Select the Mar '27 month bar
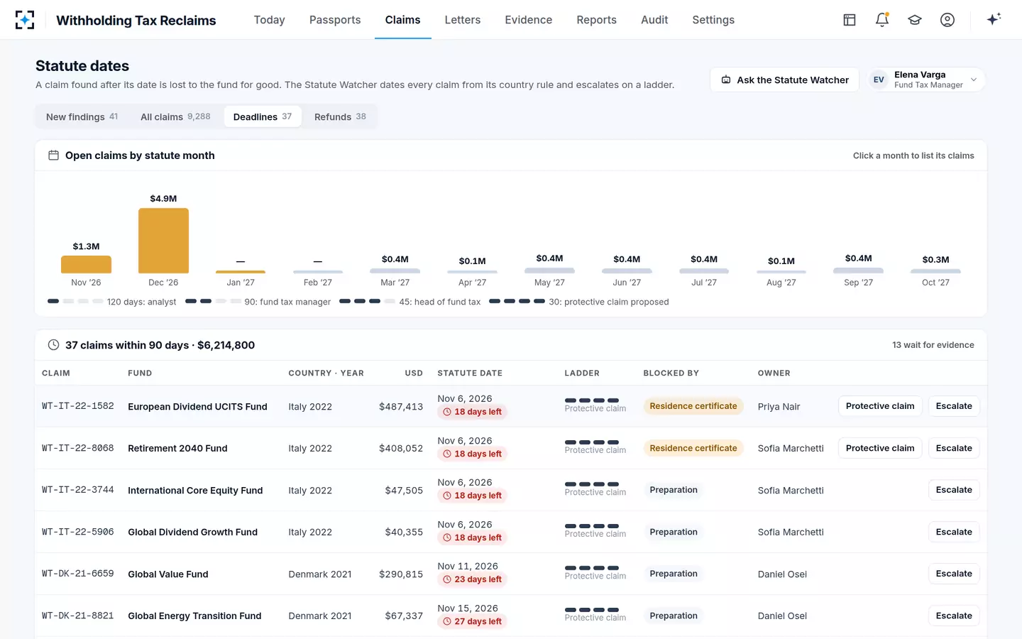Viewport: 1022px width, 639px height. [x=395, y=271]
